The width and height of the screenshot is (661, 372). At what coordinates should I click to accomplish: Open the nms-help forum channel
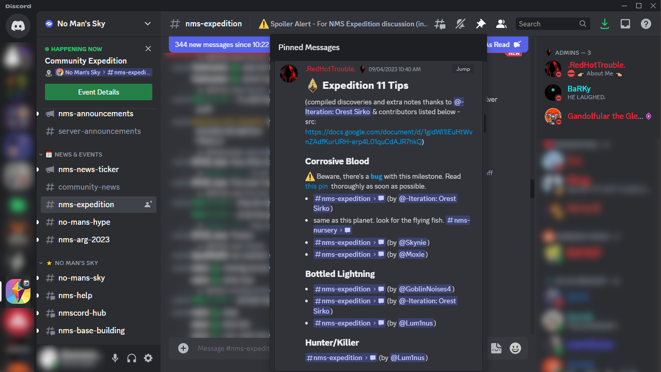[99, 296]
